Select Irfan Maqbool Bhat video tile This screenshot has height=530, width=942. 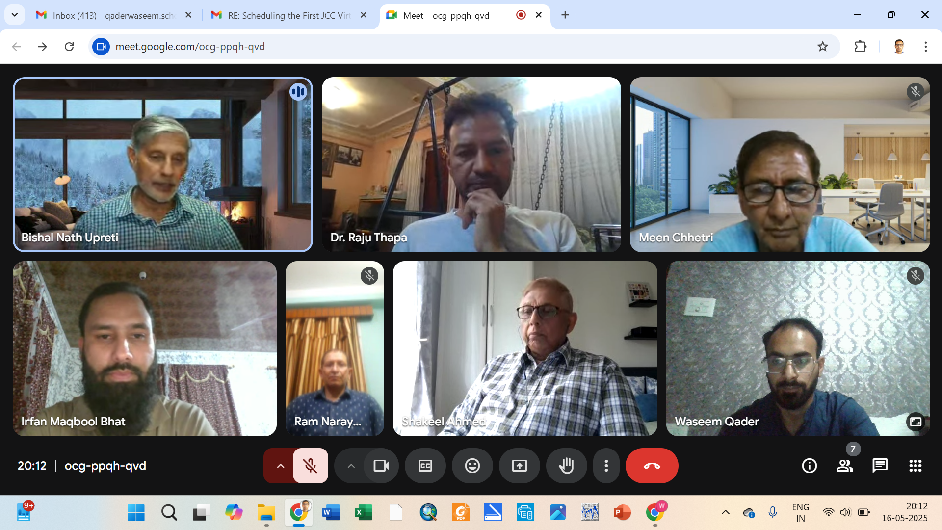coord(145,348)
